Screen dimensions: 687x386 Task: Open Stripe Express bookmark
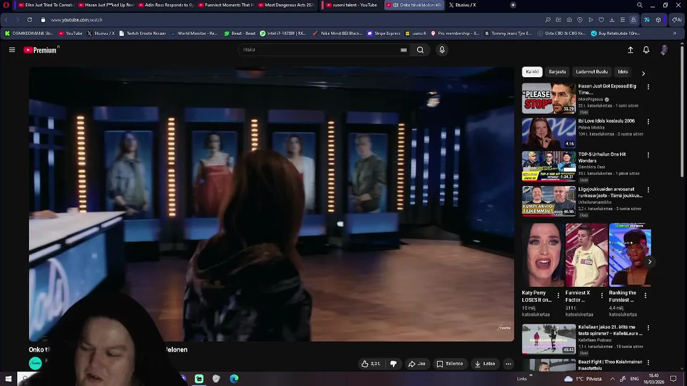pyautogui.click(x=384, y=33)
